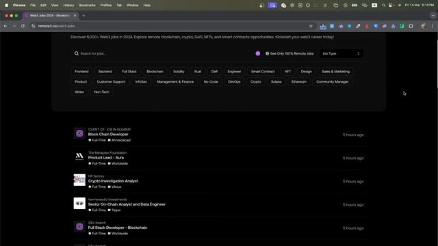Select the Smart Contract tag

pyautogui.click(x=263, y=72)
